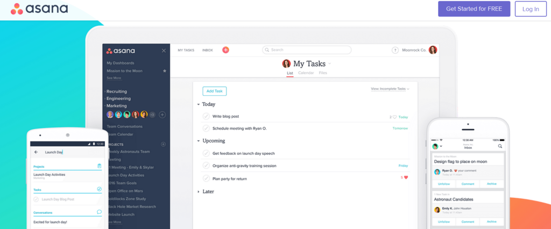
Task: Click the Asana logo in page header
Action: click(x=39, y=9)
